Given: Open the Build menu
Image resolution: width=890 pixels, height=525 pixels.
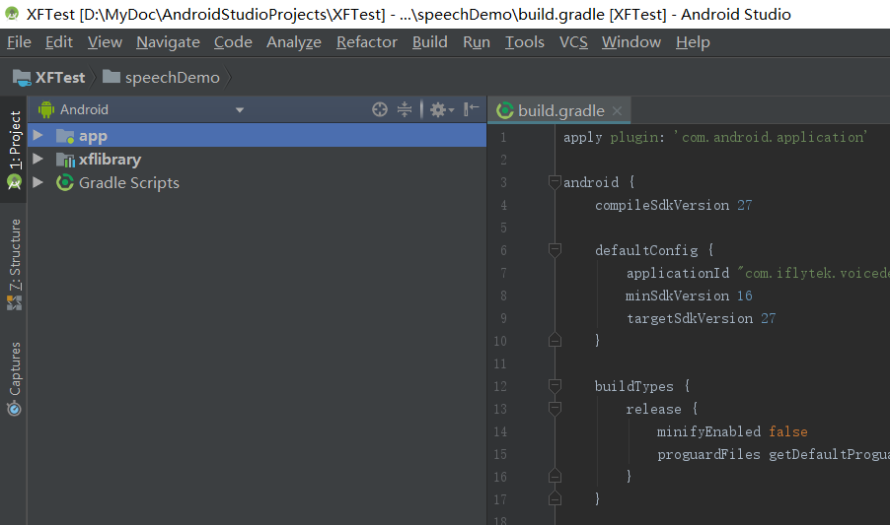Looking at the screenshot, I should click(429, 42).
